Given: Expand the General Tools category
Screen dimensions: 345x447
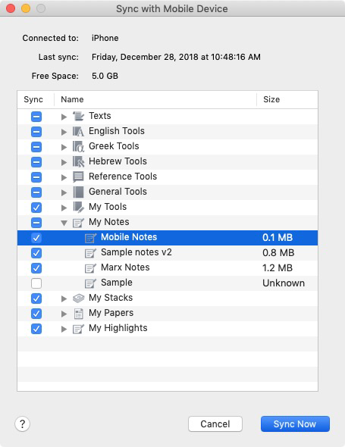Looking at the screenshot, I should (64, 192).
